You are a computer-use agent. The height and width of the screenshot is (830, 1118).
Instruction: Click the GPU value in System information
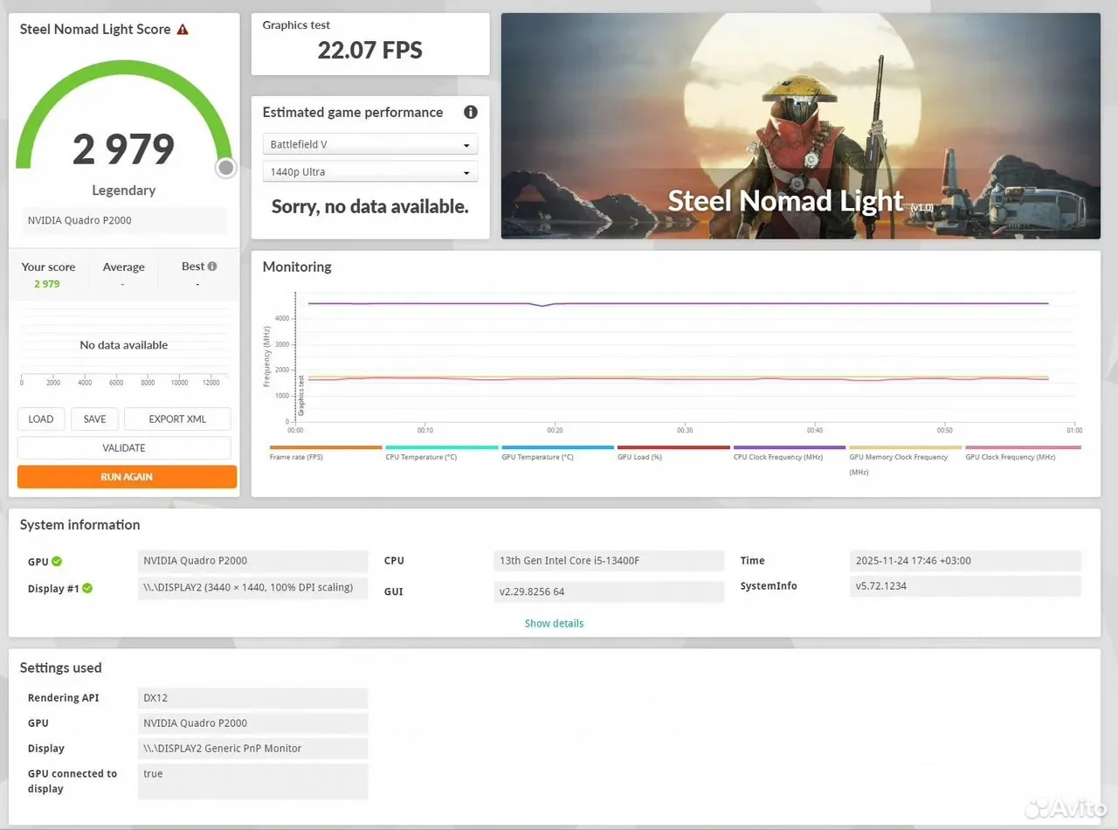pos(253,561)
